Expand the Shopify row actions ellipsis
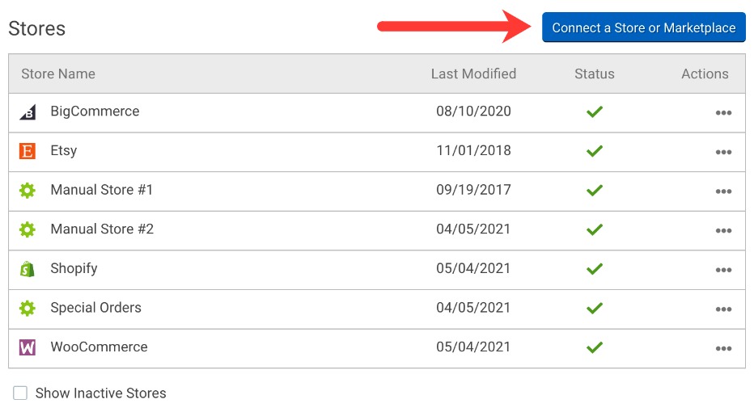Image resolution: width=754 pixels, height=412 pixels. tap(723, 270)
